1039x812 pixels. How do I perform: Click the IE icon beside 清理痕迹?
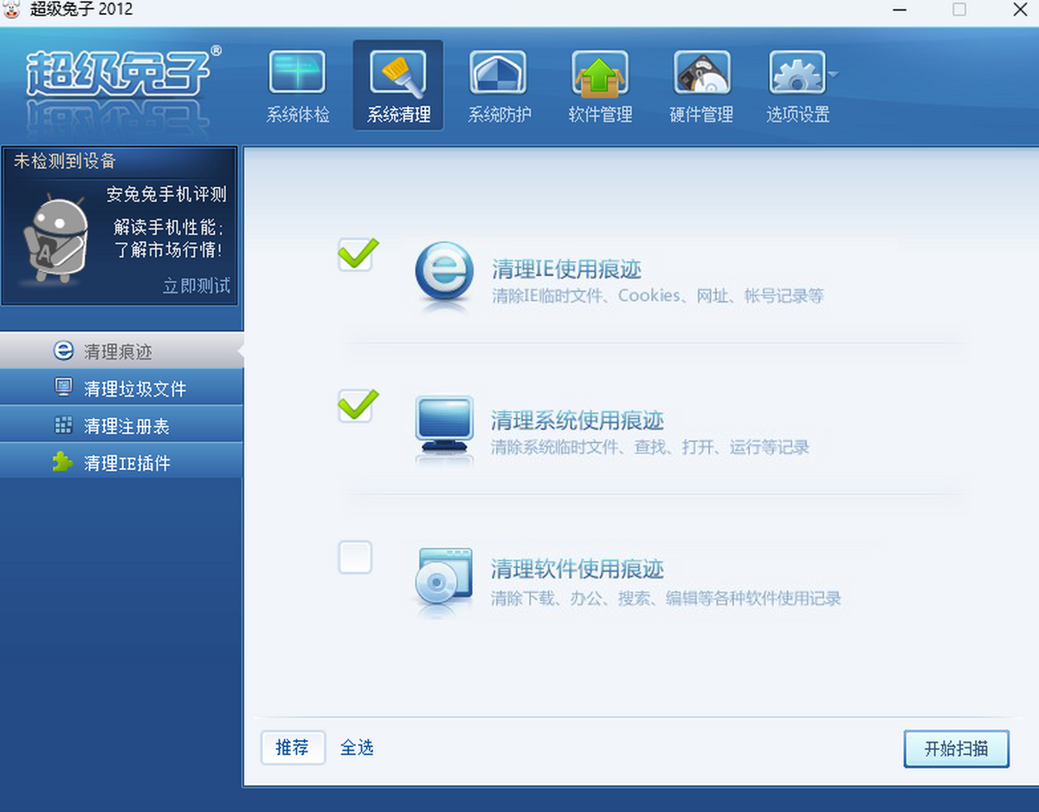[x=63, y=350]
